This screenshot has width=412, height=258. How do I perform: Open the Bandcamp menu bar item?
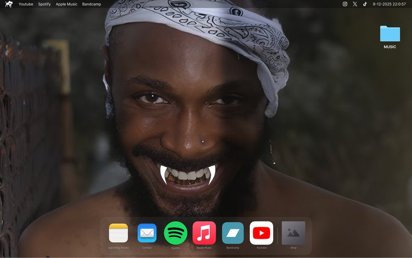tap(92, 4)
